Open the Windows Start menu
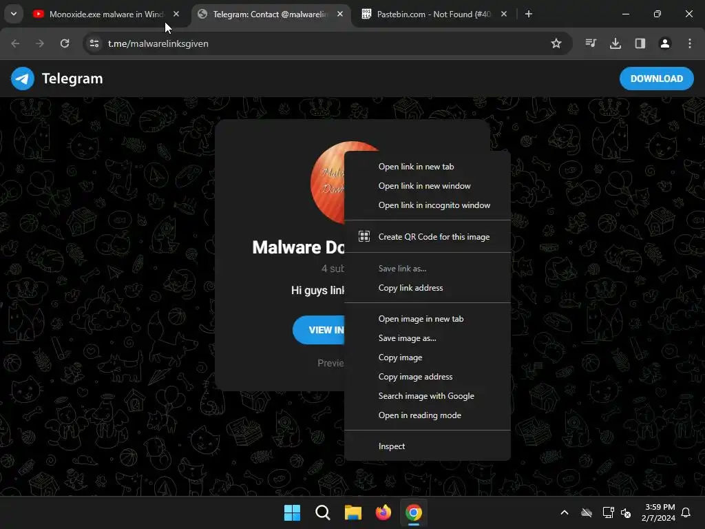The height and width of the screenshot is (529, 705). point(292,512)
